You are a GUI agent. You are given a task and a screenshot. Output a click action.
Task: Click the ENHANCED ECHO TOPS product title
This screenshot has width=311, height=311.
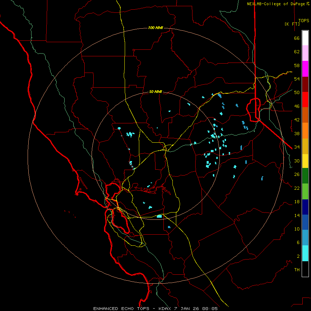click(x=121, y=309)
